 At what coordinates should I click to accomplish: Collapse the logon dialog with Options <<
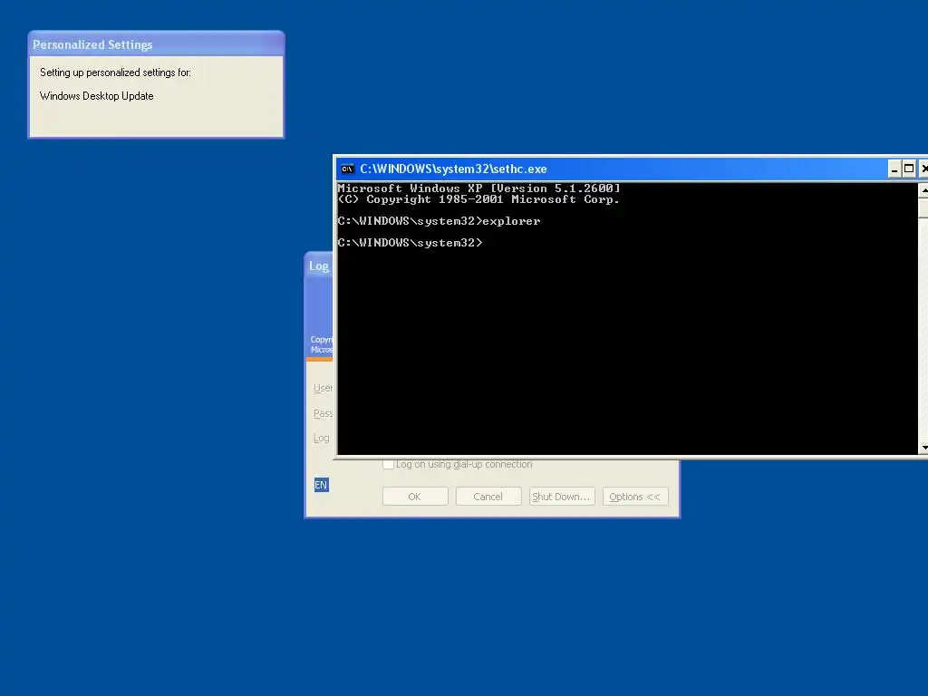(x=635, y=497)
